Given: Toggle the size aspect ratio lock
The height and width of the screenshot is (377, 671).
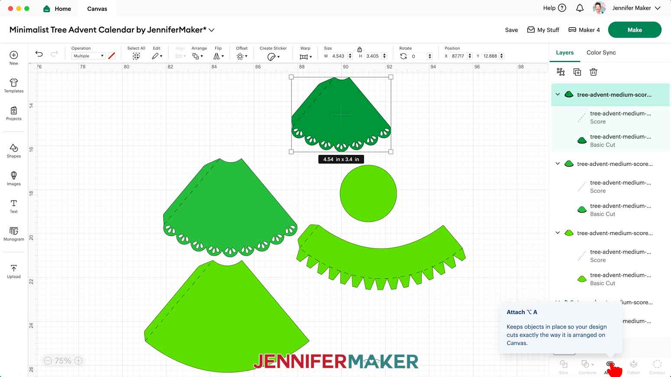Looking at the screenshot, I should [x=359, y=49].
